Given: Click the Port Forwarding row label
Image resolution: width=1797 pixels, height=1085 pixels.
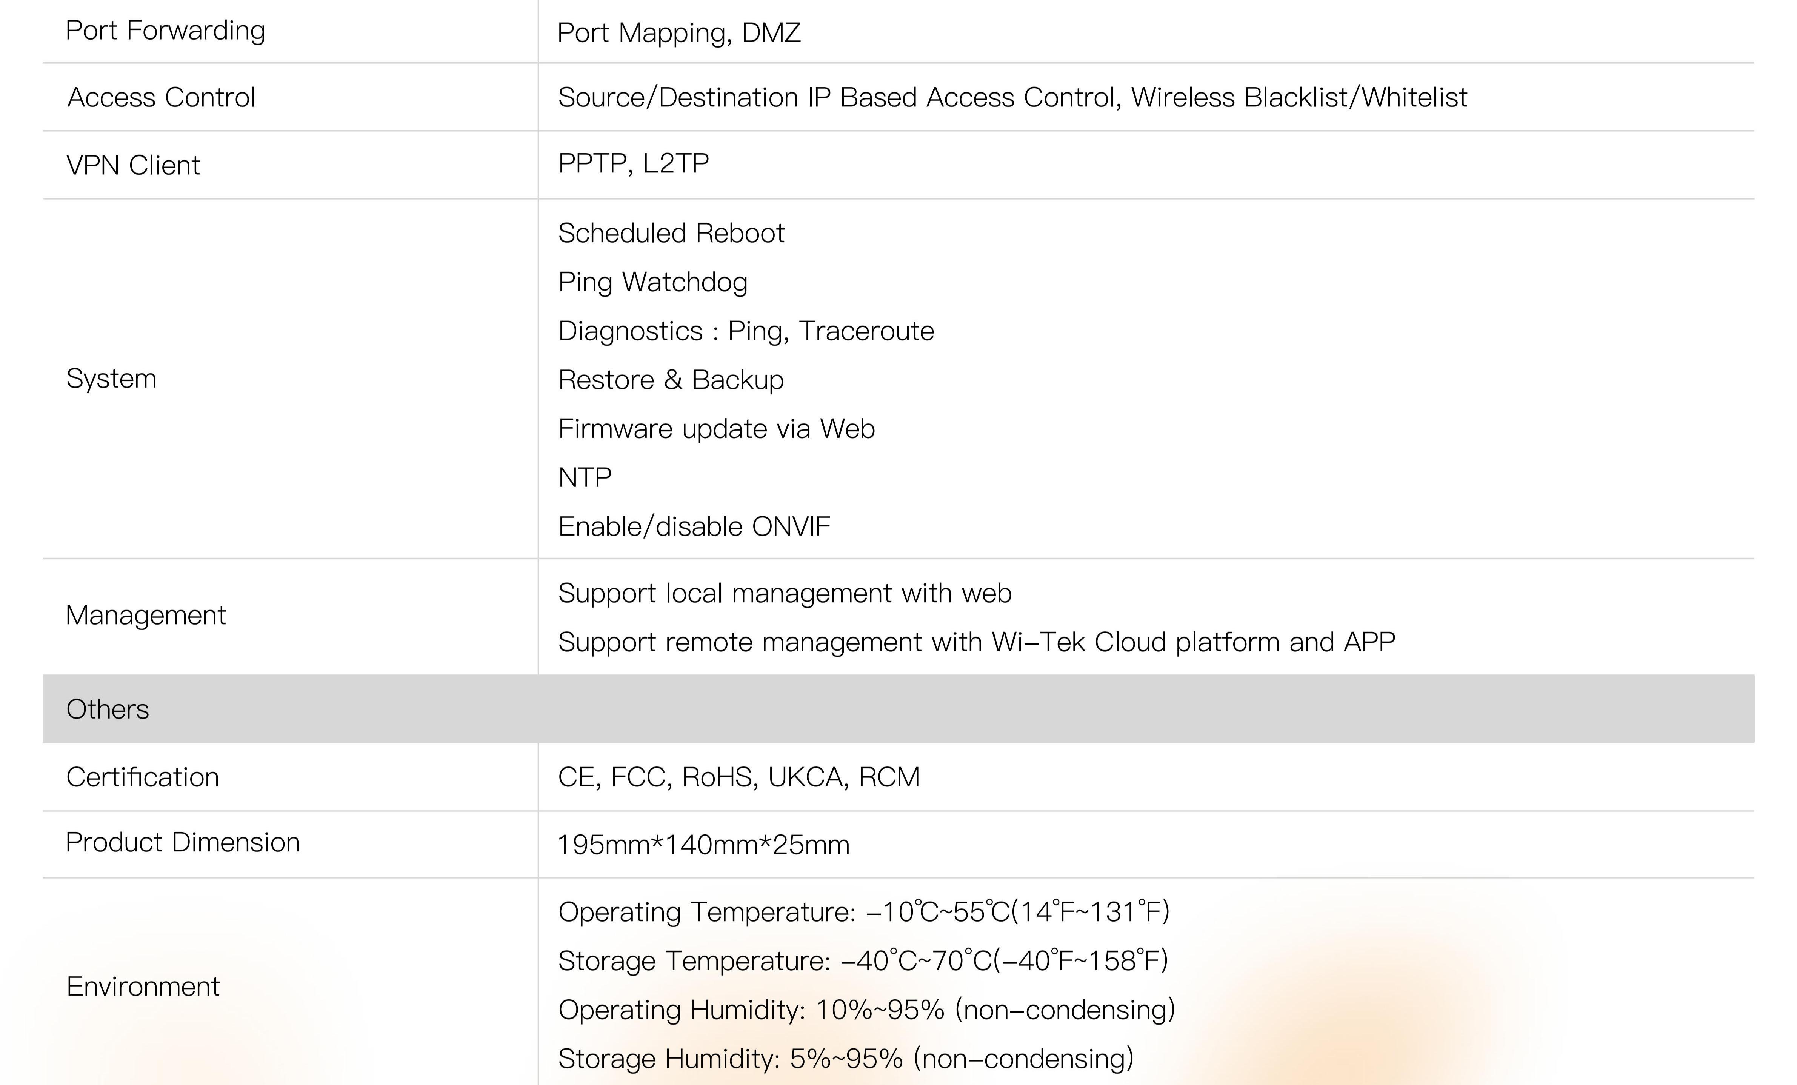Looking at the screenshot, I should click(x=166, y=31).
